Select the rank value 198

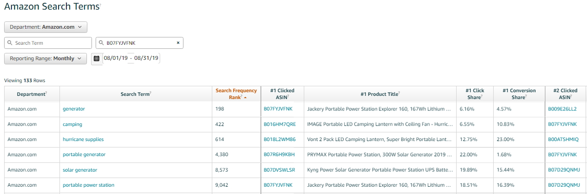(219, 109)
